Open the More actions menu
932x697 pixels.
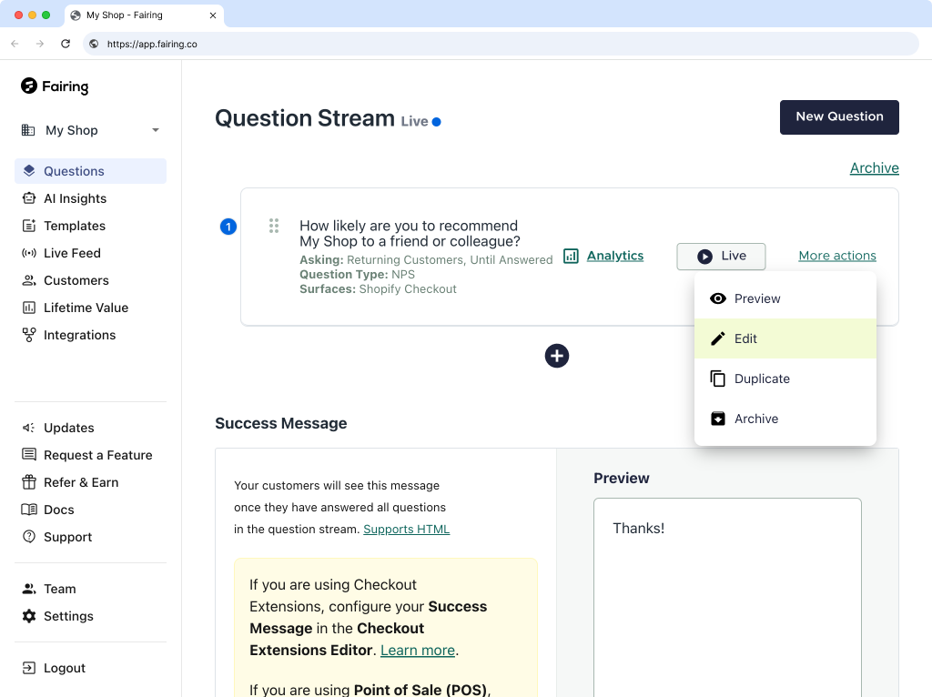(x=837, y=256)
